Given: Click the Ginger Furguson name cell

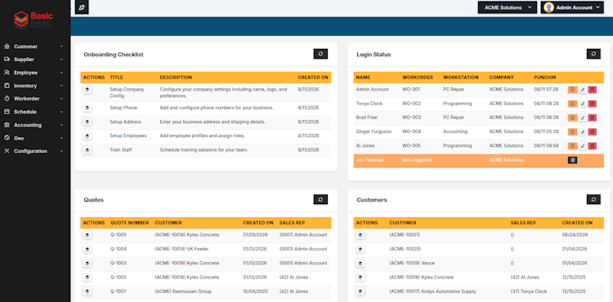Looking at the screenshot, I should pos(374,131).
